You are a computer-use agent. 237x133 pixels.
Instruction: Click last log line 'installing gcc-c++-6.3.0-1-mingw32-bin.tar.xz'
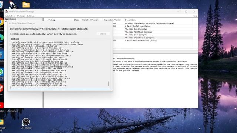pyautogui.click(x=39, y=86)
